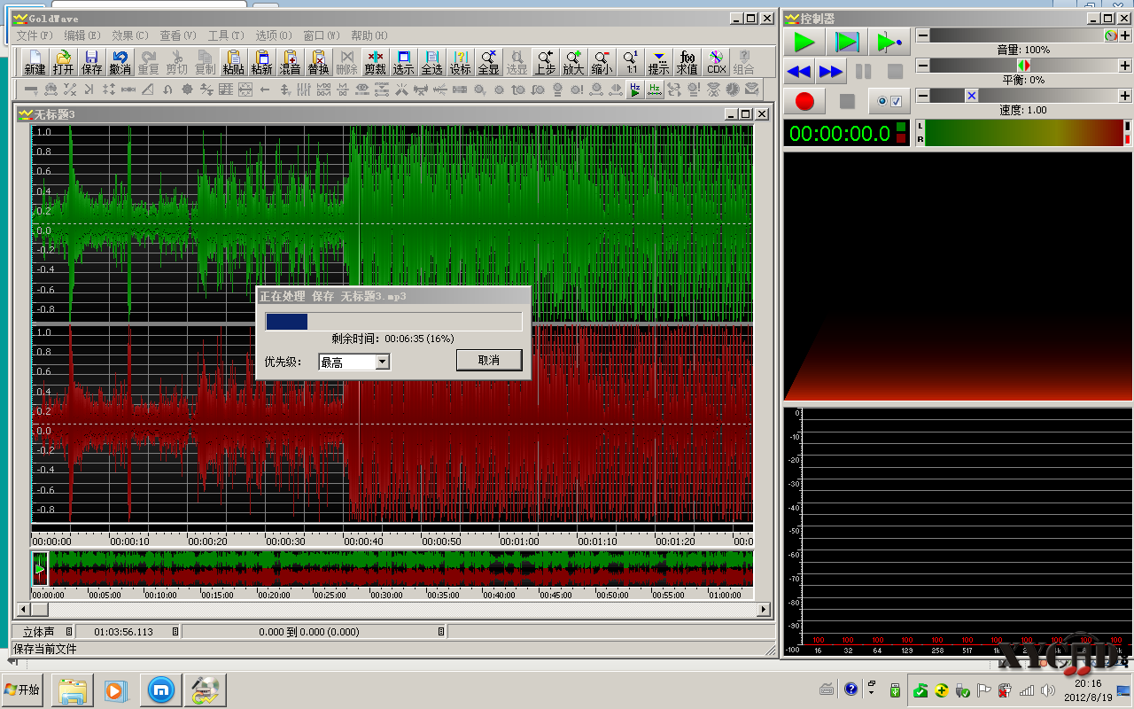The image size is (1134, 709).
Task: Click the GoldWave taskbar icon
Action: click(206, 690)
